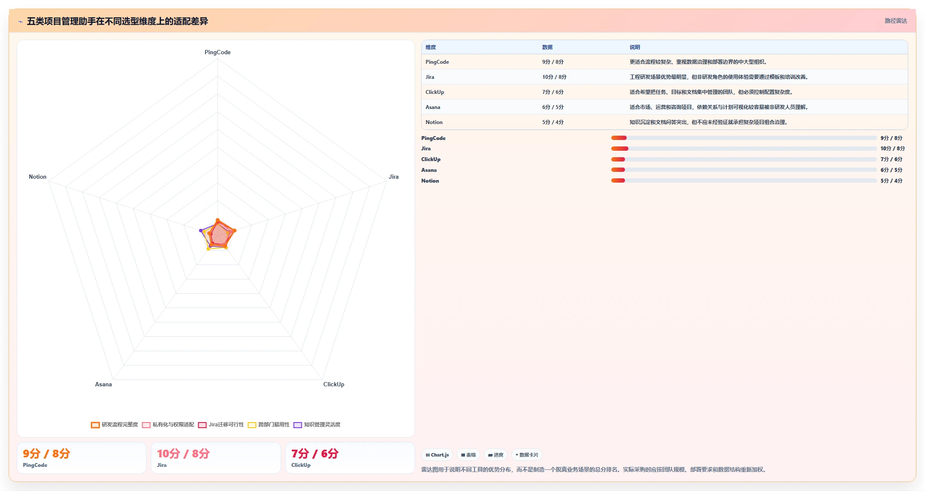The width and height of the screenshot is (925, 491).
Task: Click Notion cell in the table
Action: tap(434, 122)
